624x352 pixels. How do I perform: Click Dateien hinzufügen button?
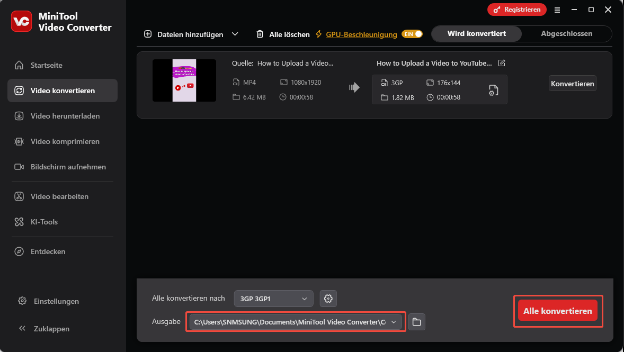point(183,34)
